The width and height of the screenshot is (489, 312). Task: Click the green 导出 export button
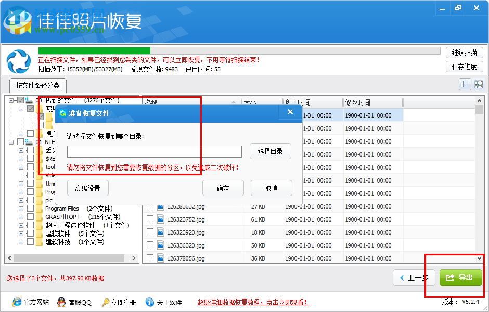coord(460,278)
